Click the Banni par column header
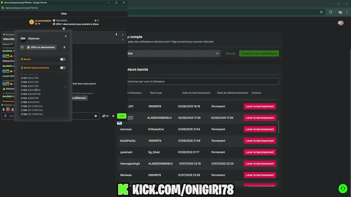The height and width of the screenshot is (197, 351). [x=156, y=93]
